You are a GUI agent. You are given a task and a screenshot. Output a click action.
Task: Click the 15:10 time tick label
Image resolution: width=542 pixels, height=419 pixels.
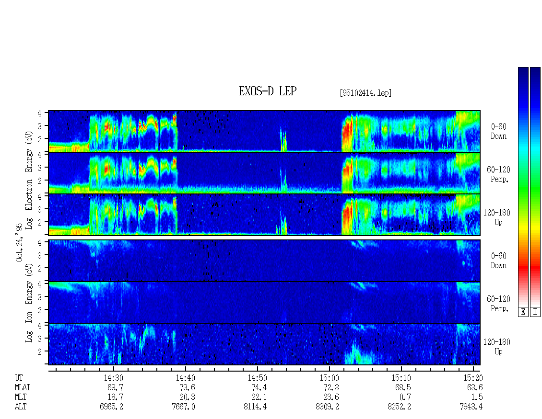coord(401,378)
